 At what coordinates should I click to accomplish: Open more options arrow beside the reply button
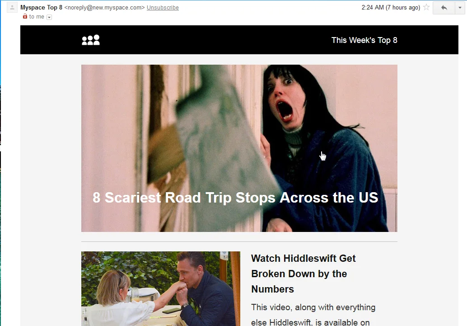pos(460,8)
